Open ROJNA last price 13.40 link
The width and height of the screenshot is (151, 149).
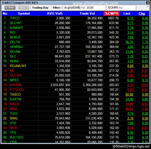129,52
